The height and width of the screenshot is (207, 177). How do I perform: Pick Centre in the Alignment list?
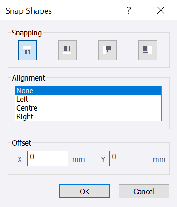pyautogui.click(x=88, y=108)
